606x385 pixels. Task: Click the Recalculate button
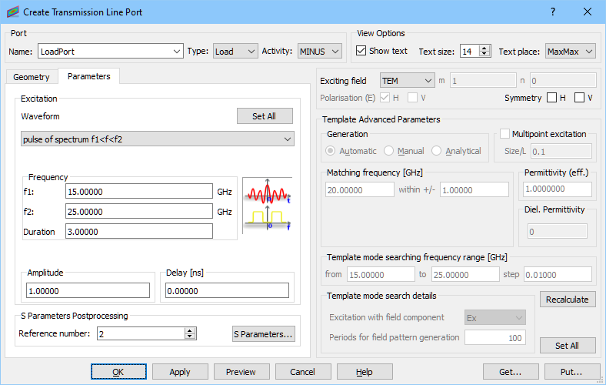tap(568, 300)
